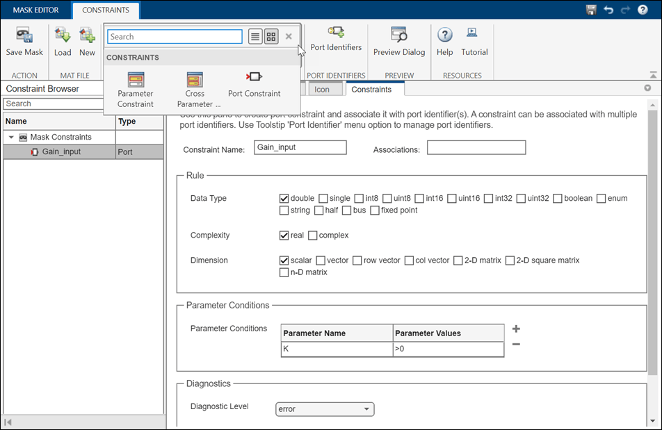Enable the 2-D square matrix dimension
The height and width of the screenshot is (430, 662).
510,261
